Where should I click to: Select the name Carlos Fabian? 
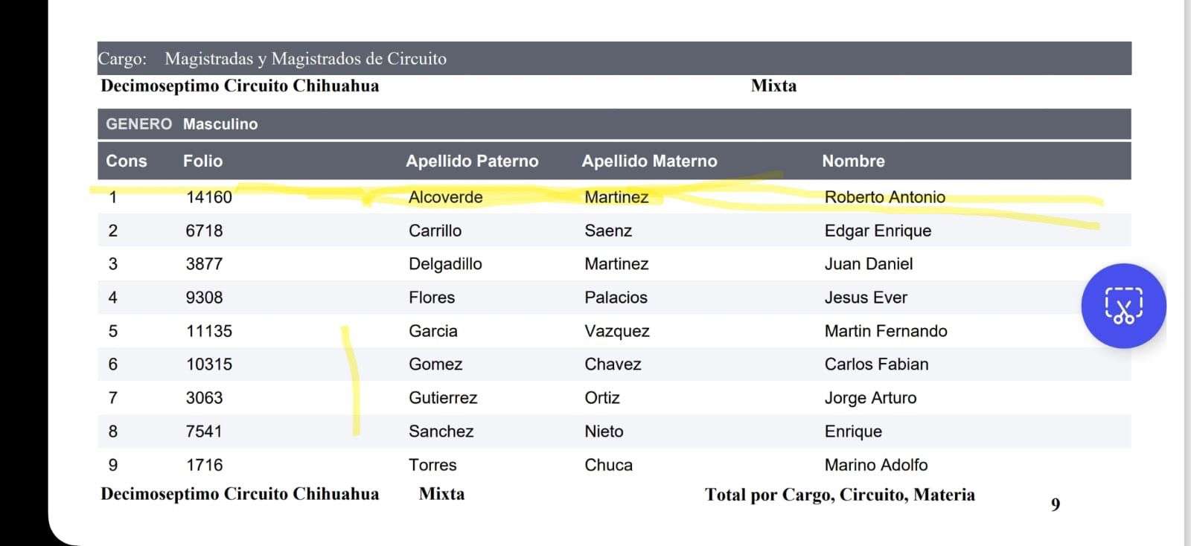pyautogui.click(x=876, y=364)
